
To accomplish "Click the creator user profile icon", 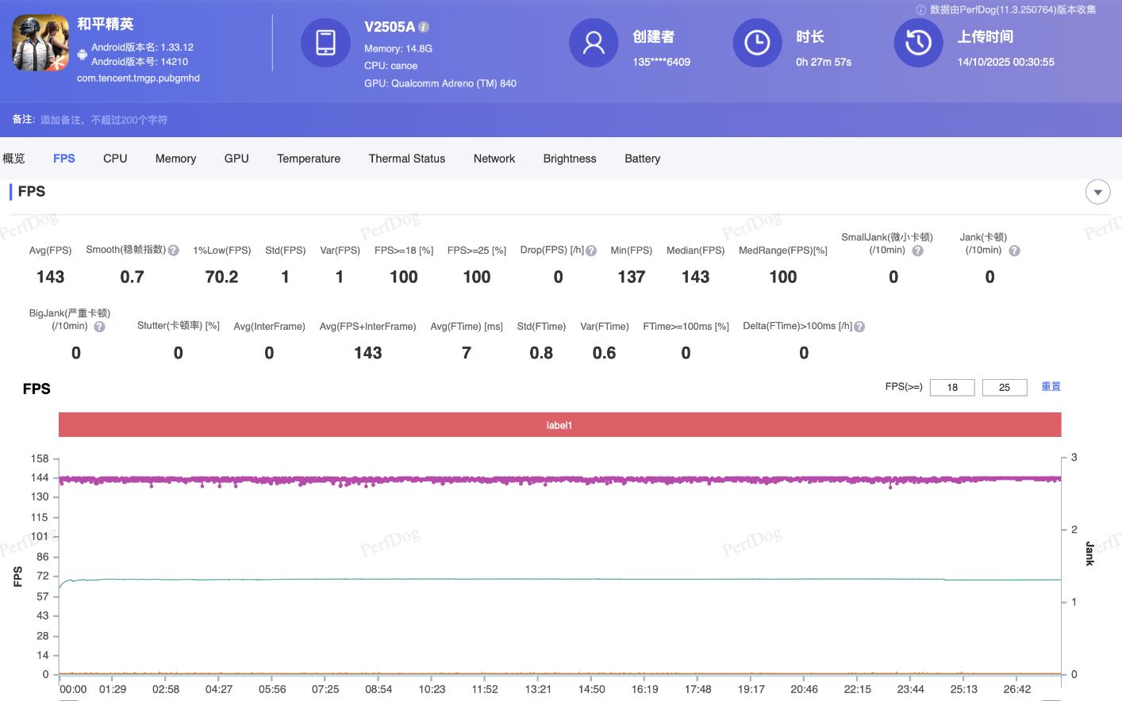I will pyautogui.click(x=594, y=43).
